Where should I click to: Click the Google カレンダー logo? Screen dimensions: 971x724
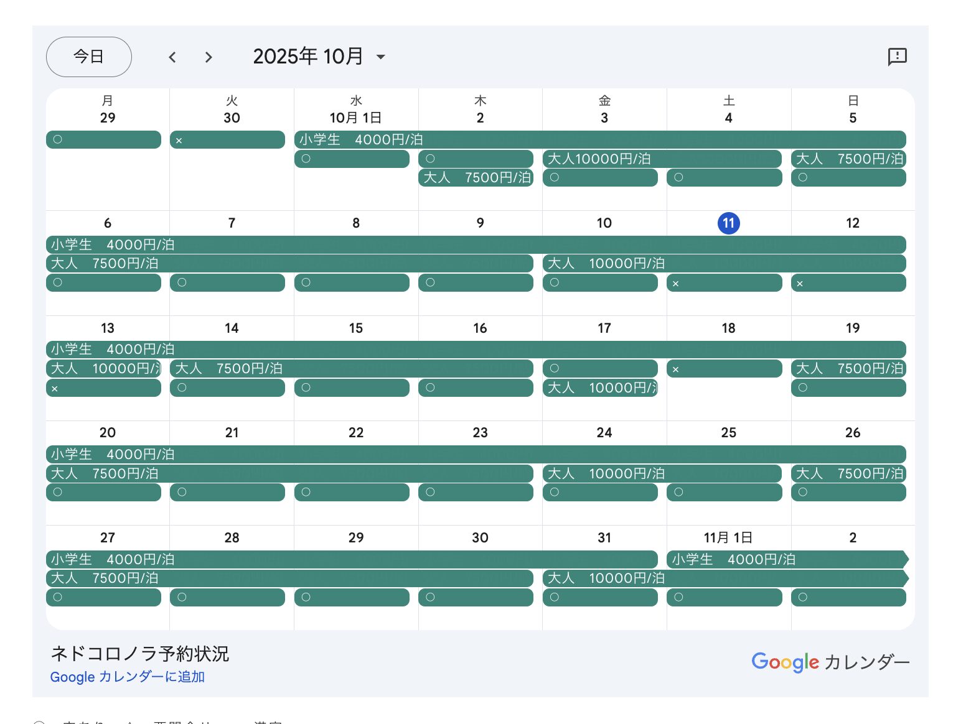830,662
